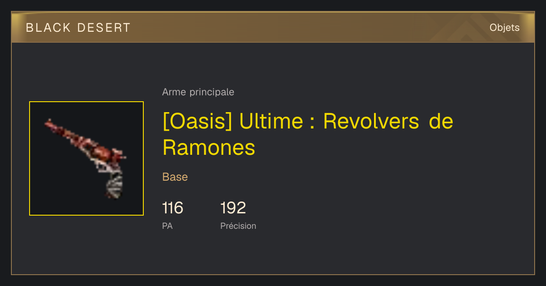Click the PA stat label

(x=167, y=226)
